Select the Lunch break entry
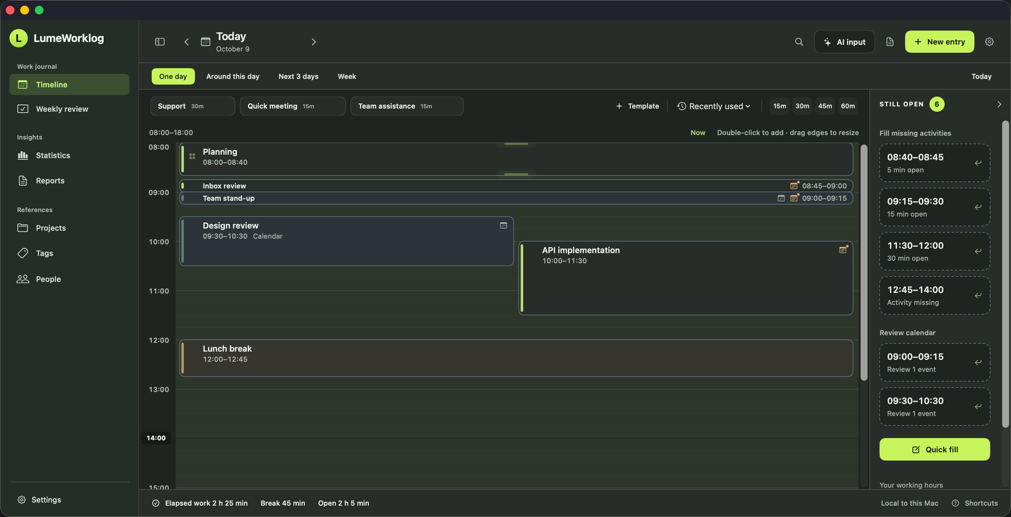1011x517 pixels. [516, 358]
